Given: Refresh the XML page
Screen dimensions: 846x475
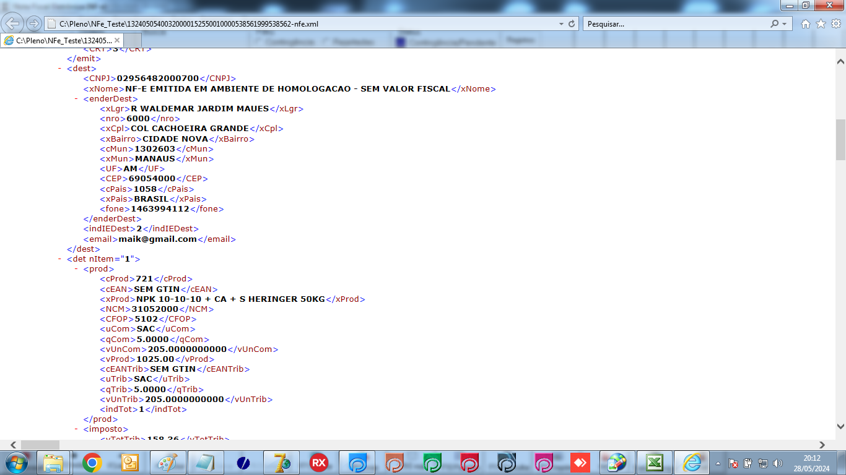Looking at the screenshot, I should click(x=571, y=24).
